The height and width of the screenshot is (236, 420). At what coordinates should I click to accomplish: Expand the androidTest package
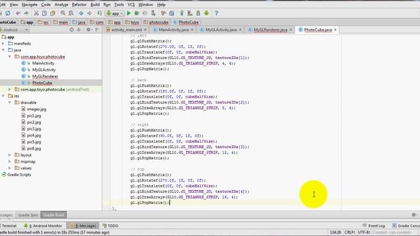pyautogui.click(x=10, y=89)
